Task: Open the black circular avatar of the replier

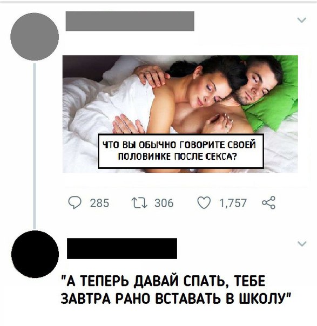Action: 35,254
